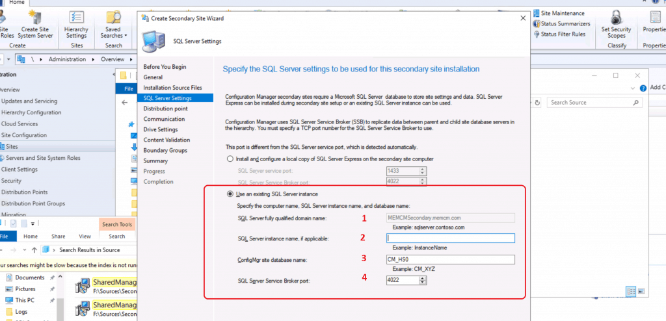
Task: Select Updates and Servicing tree node
Action: pos(29,101)
